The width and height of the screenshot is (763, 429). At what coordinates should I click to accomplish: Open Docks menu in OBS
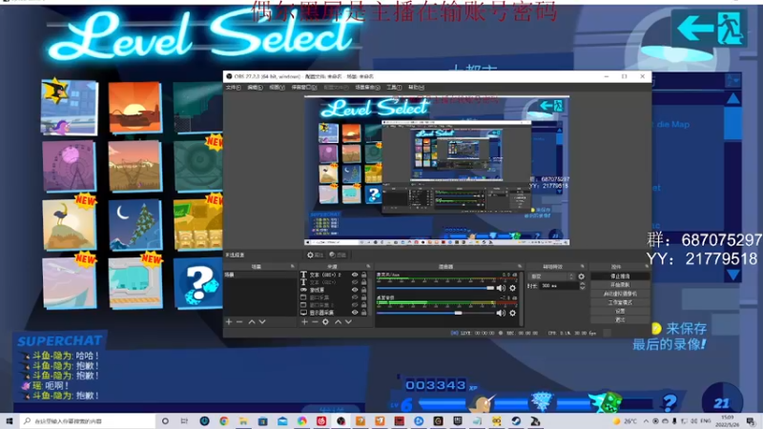pyautogui.click(x=304, y=88)
